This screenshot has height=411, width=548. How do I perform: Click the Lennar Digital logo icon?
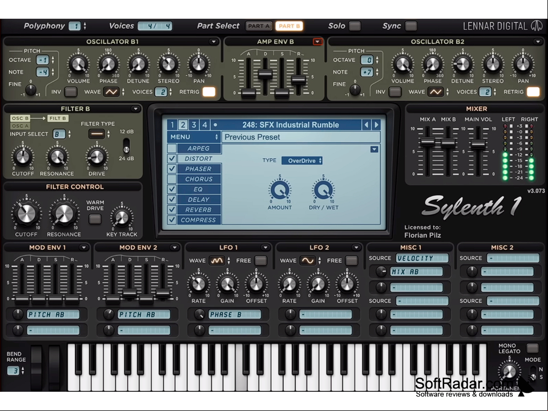click(x=537, y=26)
